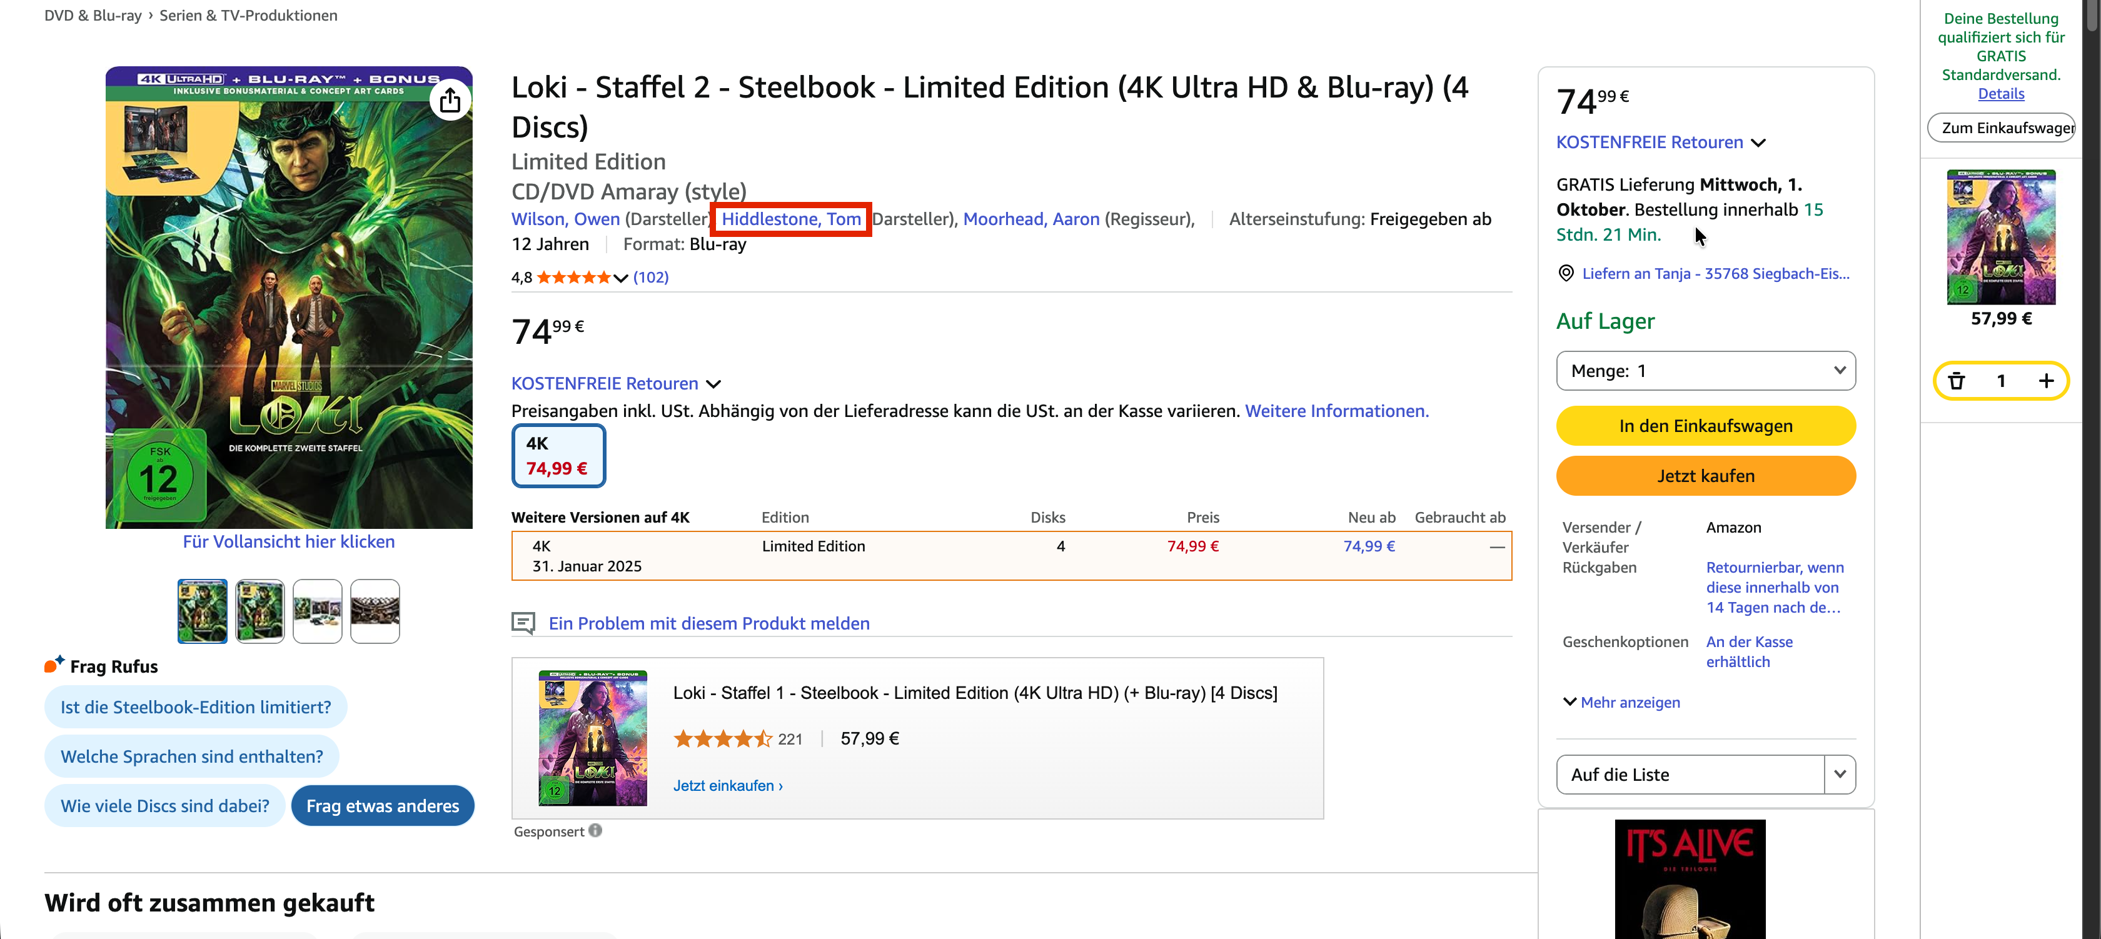This screenshot has width=2101, height=939.
Task: Click the In den Einkaufswagen button
Action: (x=1705, y=426)
